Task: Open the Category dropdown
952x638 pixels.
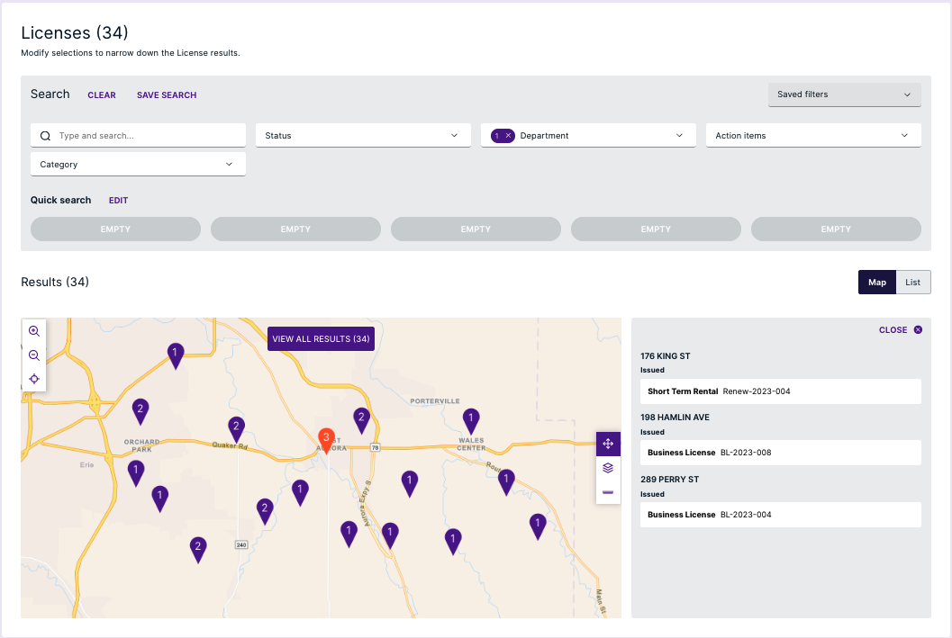Action: 138,165
